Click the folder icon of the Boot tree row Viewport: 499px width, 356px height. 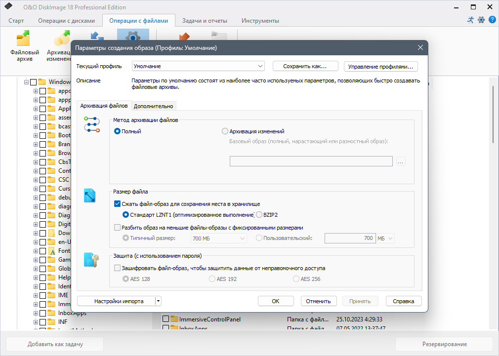click(51, 135)
